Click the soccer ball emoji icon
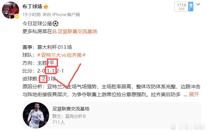 (55, 24)
